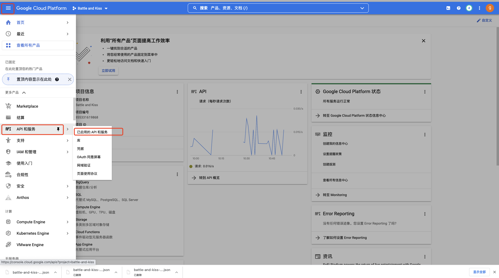This screenshot has width=499, height=278.
Task: Unpin API and Services from menu
Action: (58, 129)
